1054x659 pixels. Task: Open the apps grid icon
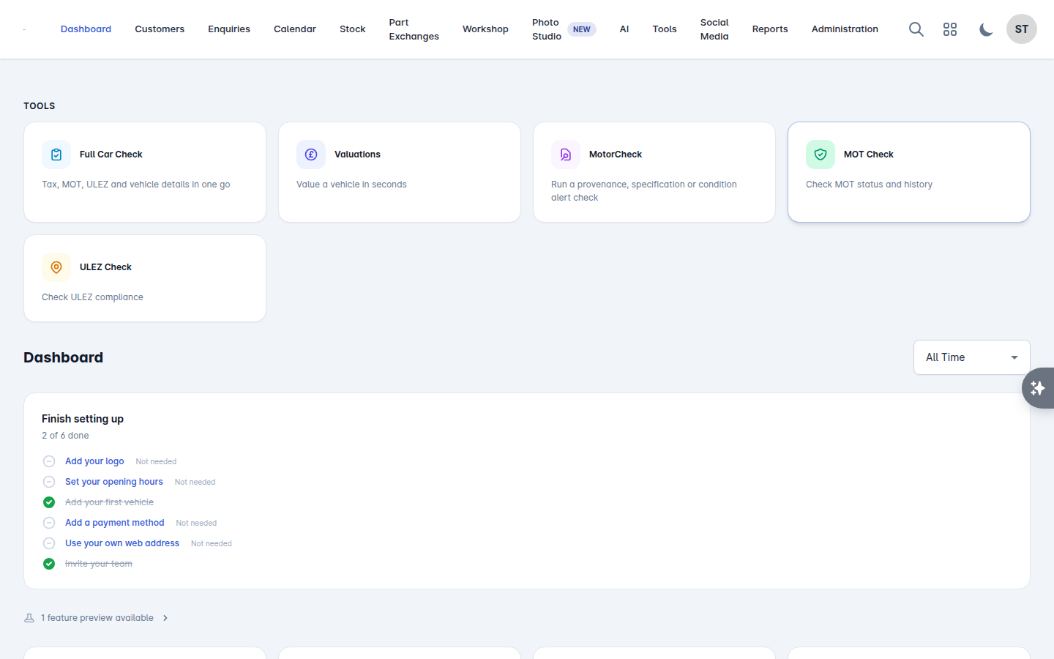[x=950, y=29]
